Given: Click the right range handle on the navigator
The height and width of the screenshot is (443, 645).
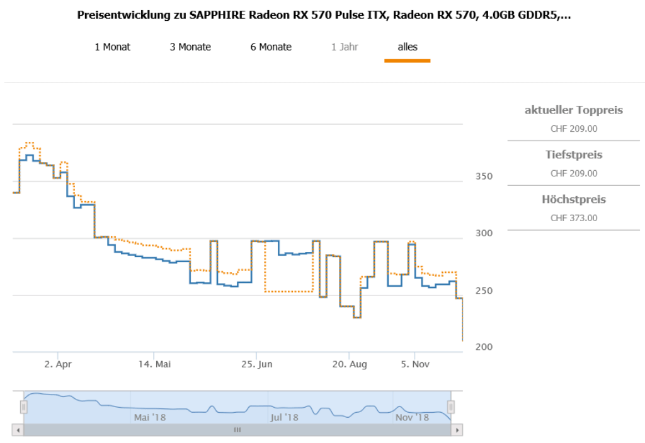Looking at the screenshot, I should point(451,407).
